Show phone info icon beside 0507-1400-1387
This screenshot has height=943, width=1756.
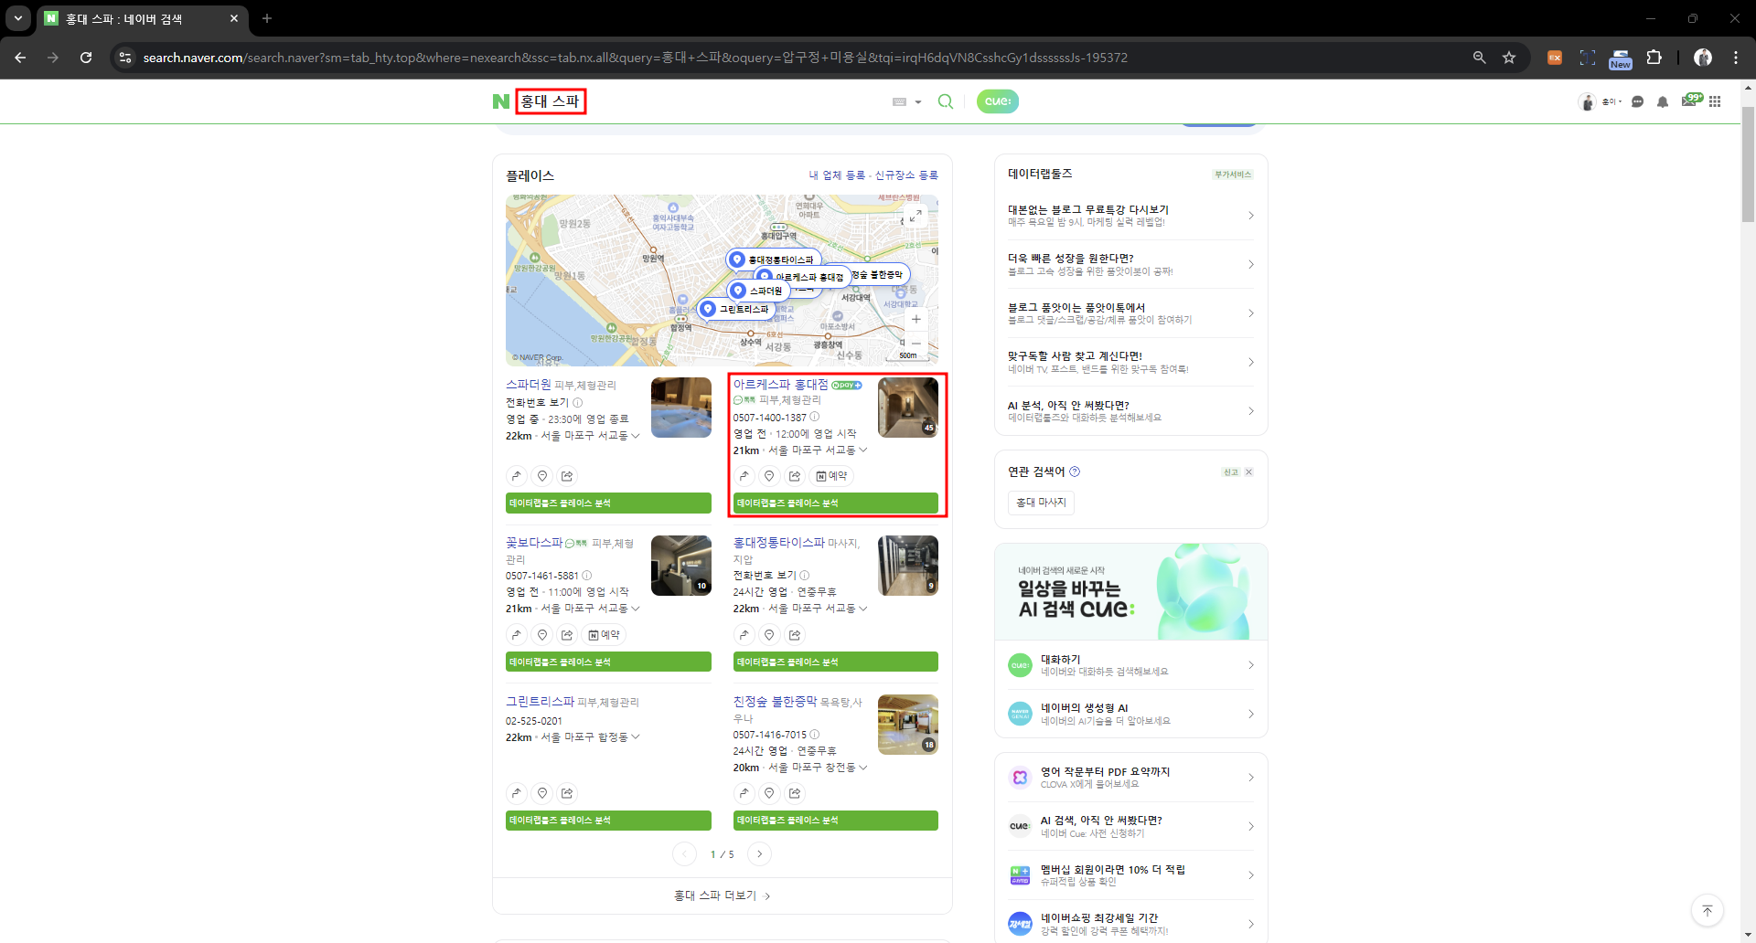pyautogui.click(x=815, y=417)
